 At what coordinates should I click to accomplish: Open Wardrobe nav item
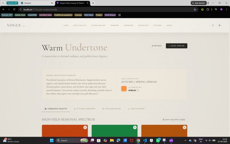coord(128,25)
